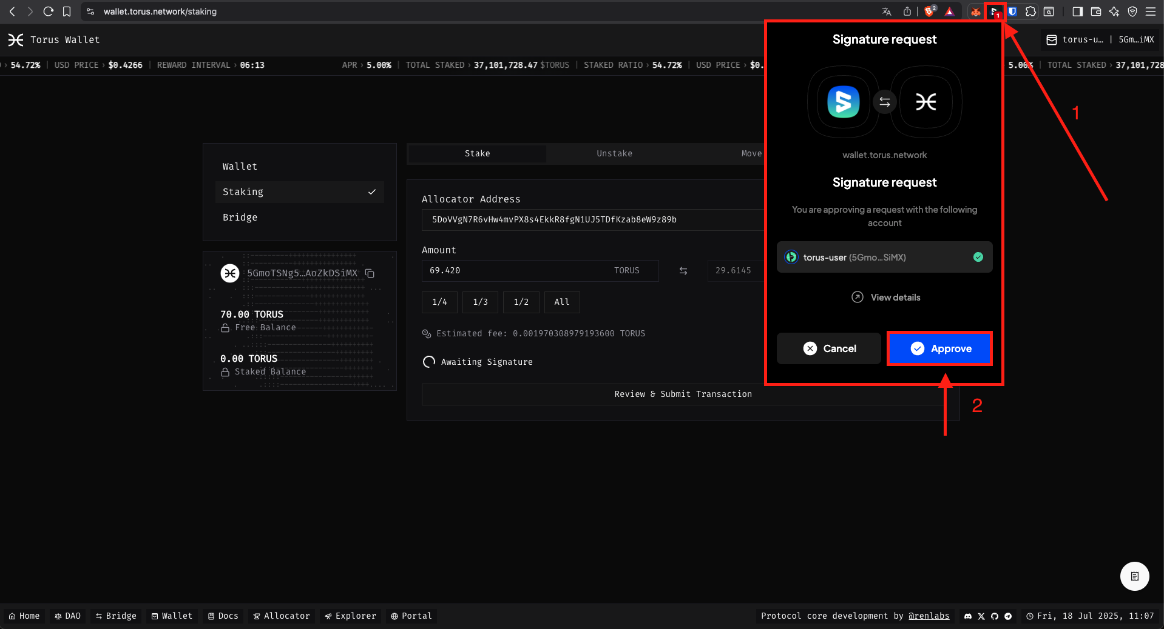Reload the page with browser refresh icon

tap(49, 12)
